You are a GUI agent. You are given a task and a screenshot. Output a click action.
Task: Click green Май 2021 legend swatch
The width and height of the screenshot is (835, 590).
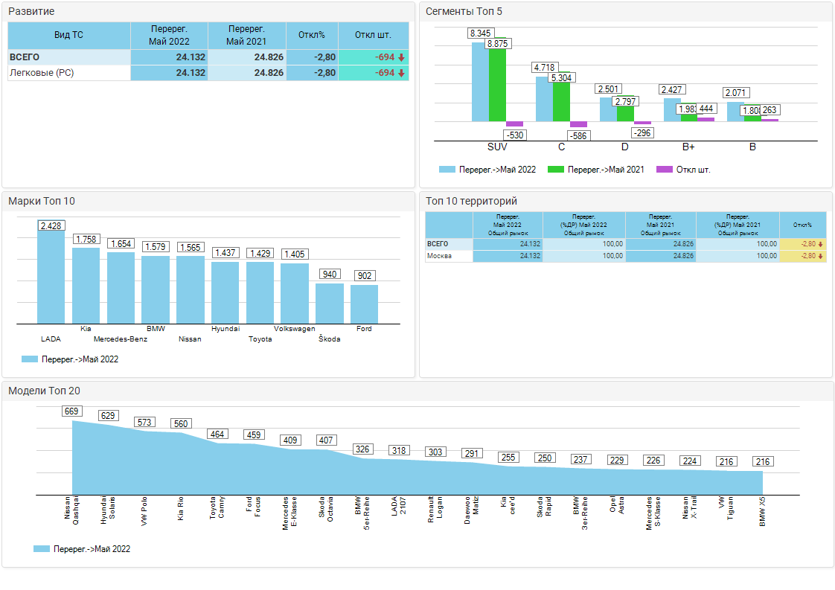[x=556, y=170]
